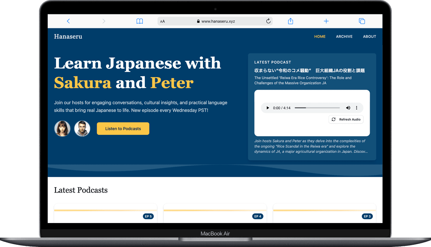Image resolution: width=431 pixels, height=247 pixels.
Task: Play the latest podcast audio
Action: [267, 108]
